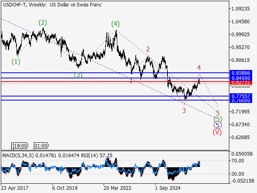Click green wave label (4)
Screen dimensions: 257x193
(x=115, y=24)
